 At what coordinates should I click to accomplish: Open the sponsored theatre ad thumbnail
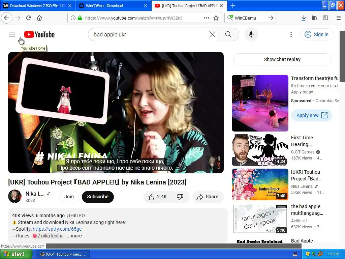[260, 103]
